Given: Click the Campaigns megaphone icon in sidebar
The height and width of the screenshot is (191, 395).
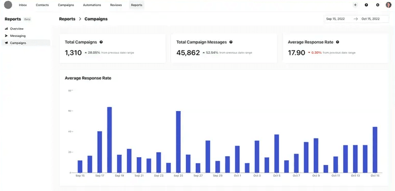Looking at the screenshot, I should click(6, 43).
